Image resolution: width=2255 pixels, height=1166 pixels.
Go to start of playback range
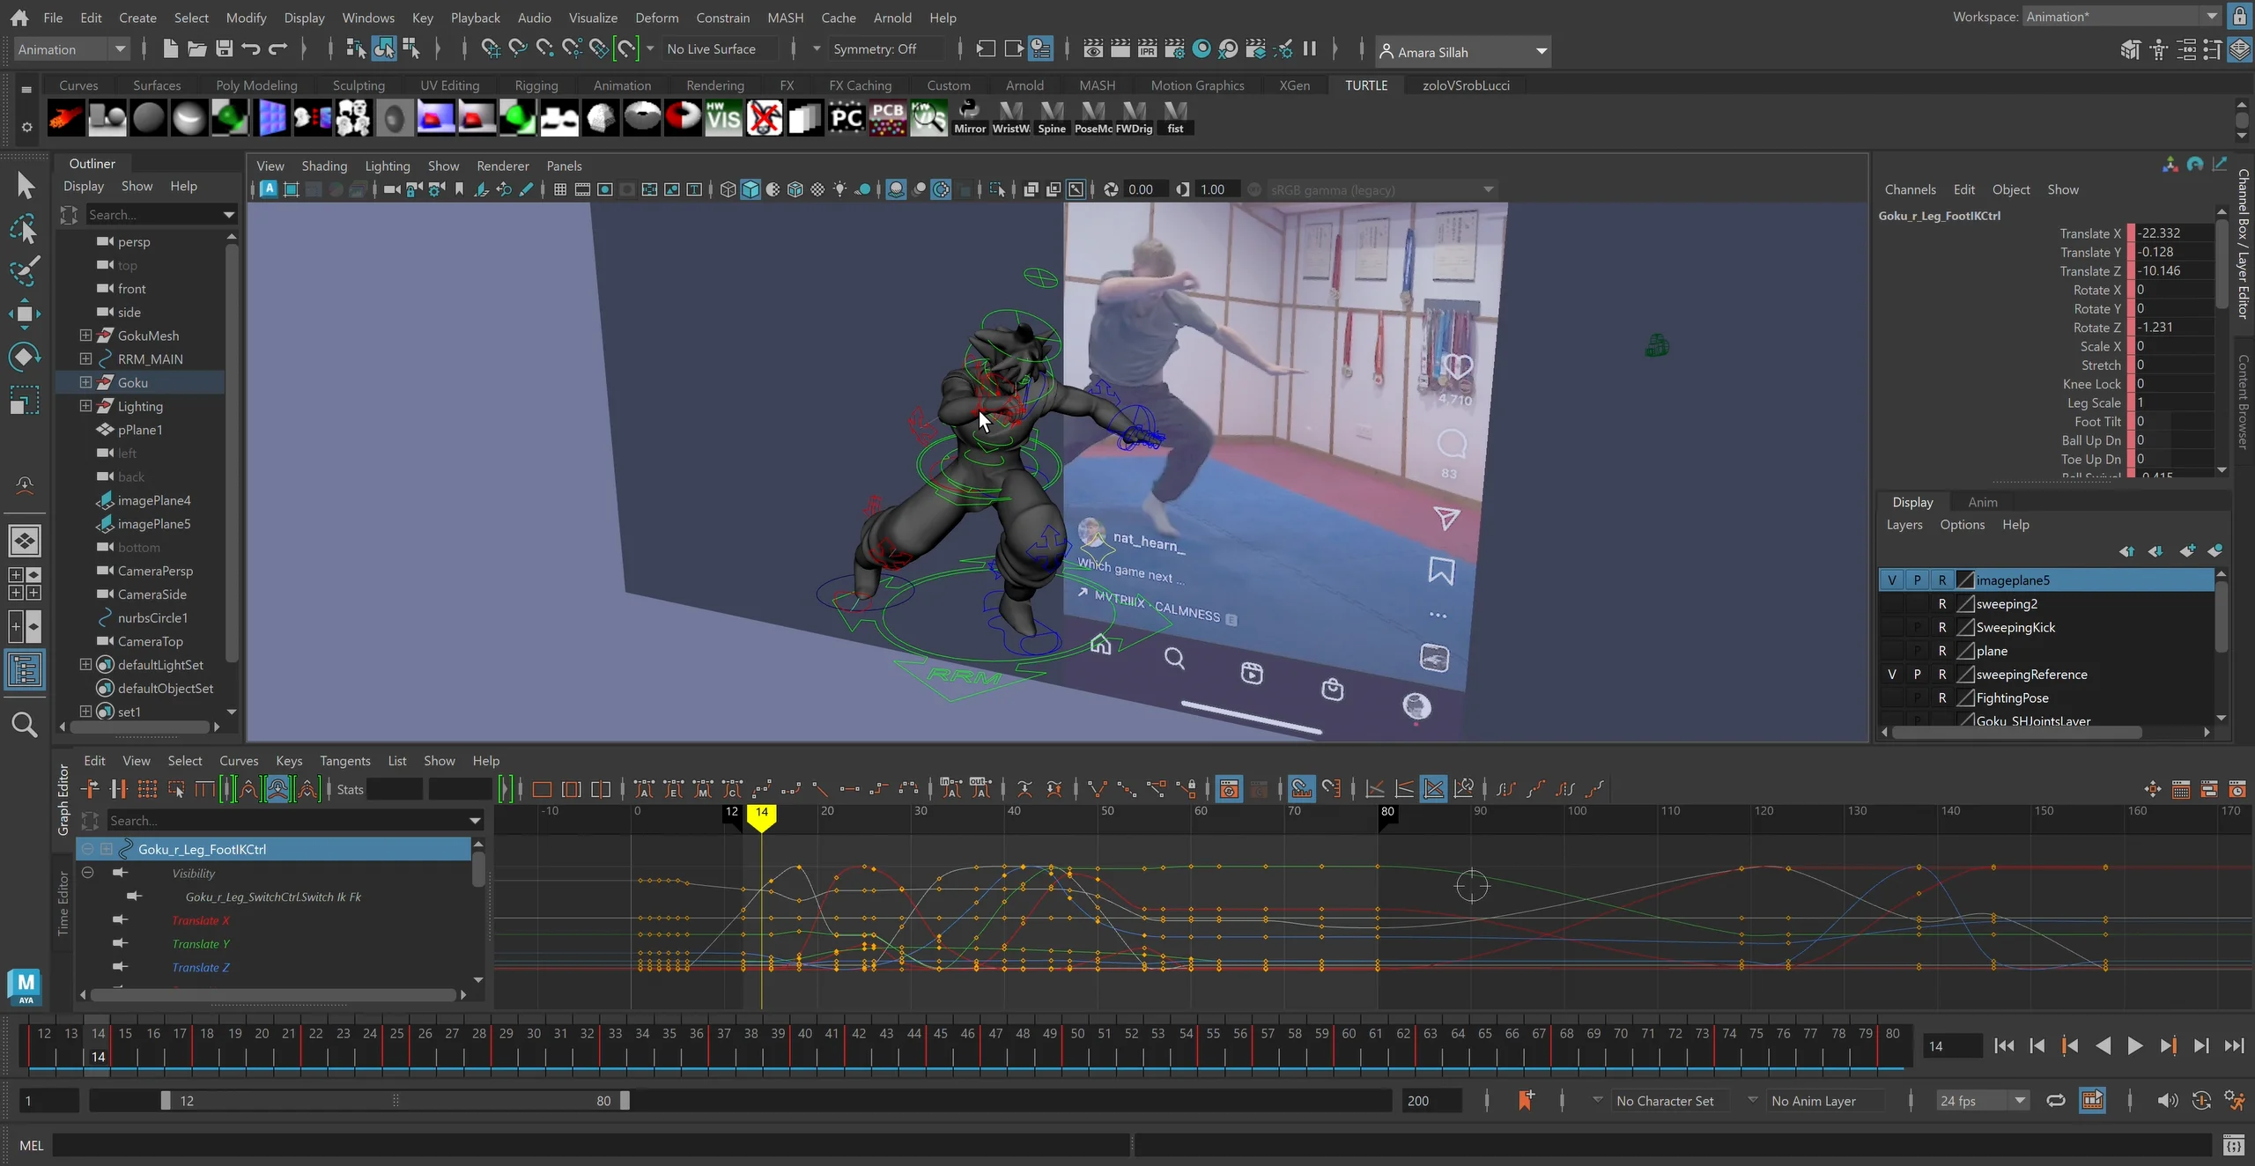pos(2005,1045)
